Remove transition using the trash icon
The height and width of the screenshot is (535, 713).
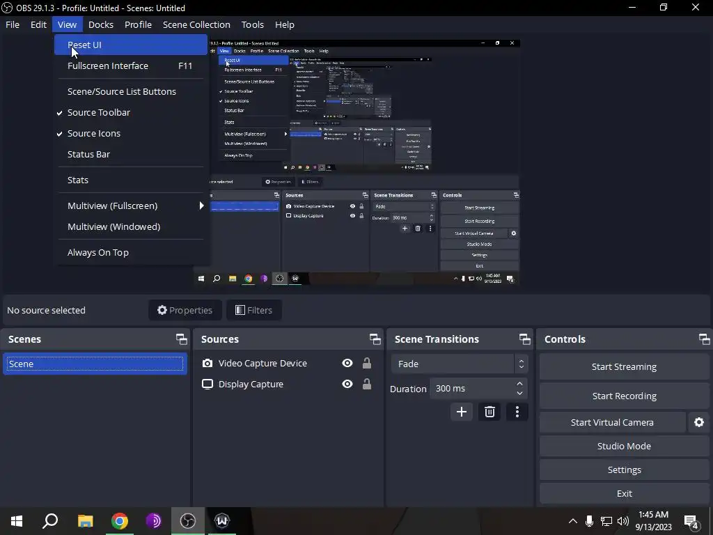[489, 412]
